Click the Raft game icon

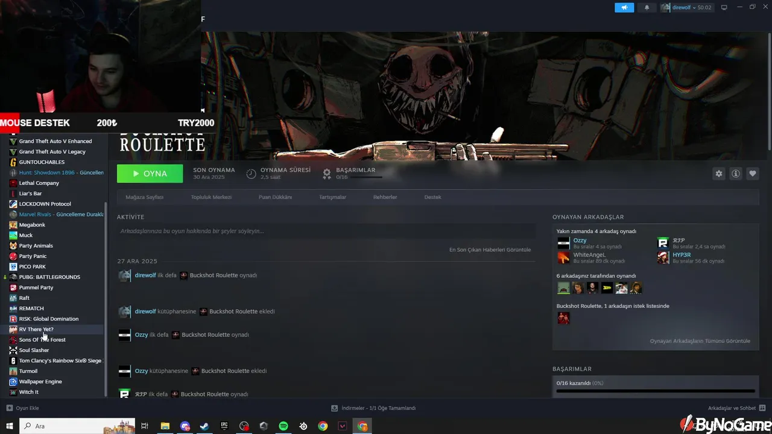click(13, 298)
